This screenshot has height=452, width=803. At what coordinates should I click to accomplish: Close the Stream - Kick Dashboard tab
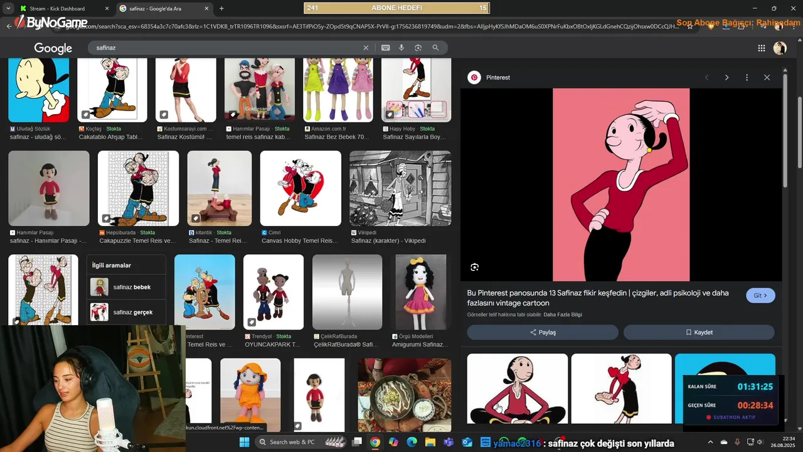[x=107, y=9]
